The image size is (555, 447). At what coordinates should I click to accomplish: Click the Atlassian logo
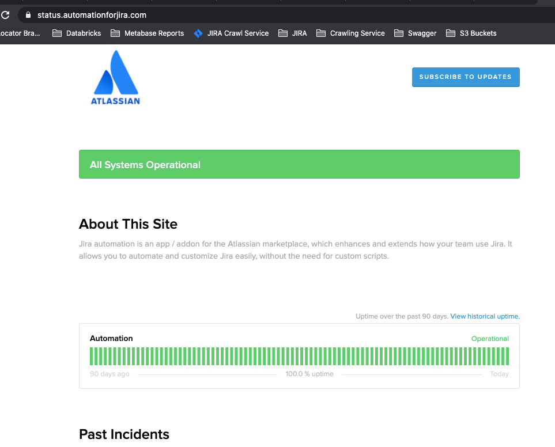(x=115, y=77)
